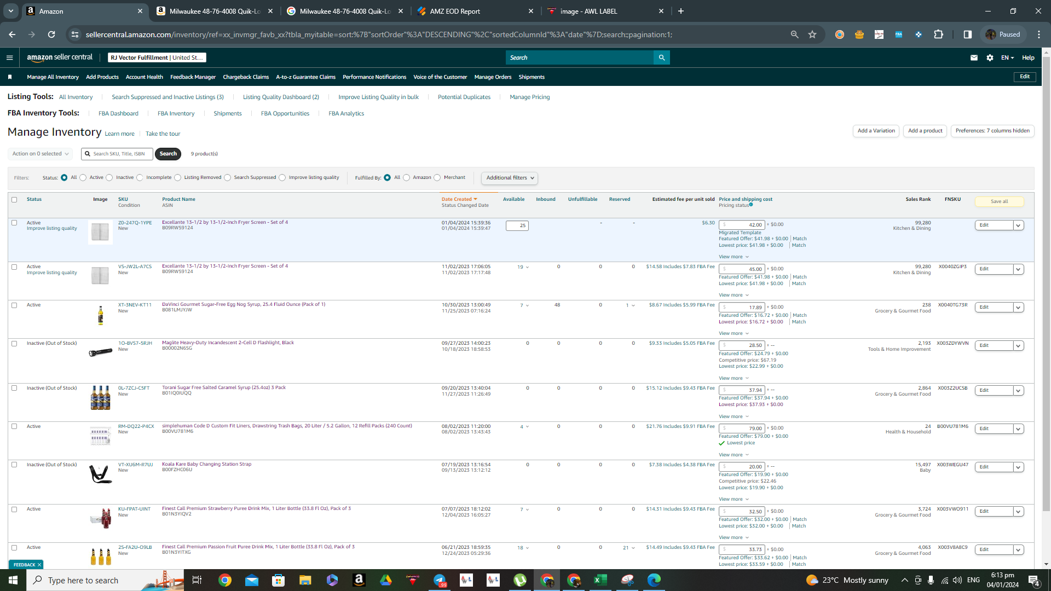Open the settings gear icon
Viewport: 1051px width, 591px height.
tap(990, 57)
